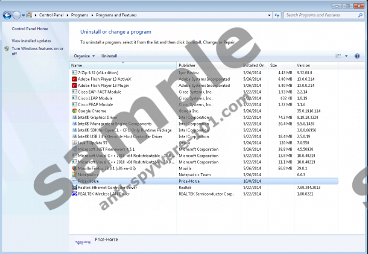Open View installed updates link
368x254 pixels.
click(x=31, y=40)
